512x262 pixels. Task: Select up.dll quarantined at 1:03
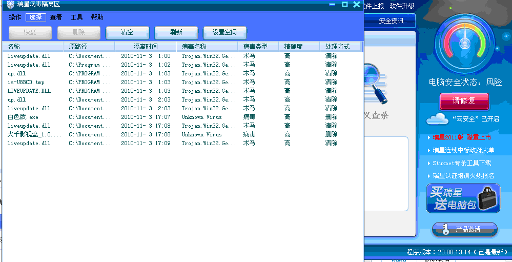point(182,73)
